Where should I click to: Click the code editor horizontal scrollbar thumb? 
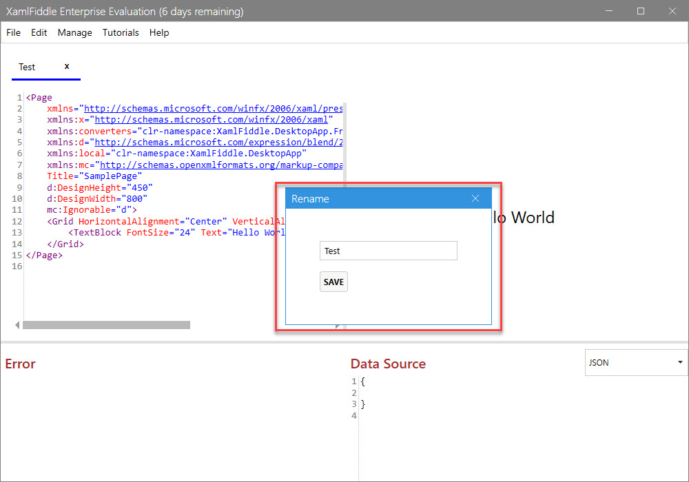[x=106, y=325]
